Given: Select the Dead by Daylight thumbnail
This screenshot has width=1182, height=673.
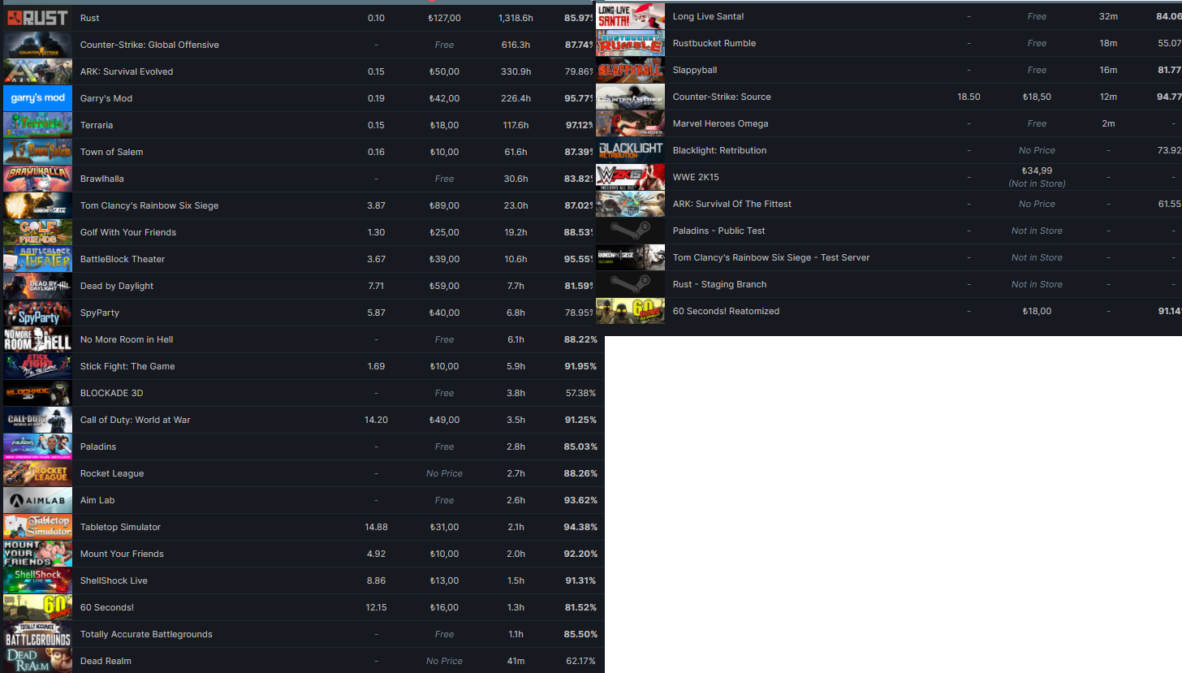Looking at the screenshot, I should pos(37,286).
